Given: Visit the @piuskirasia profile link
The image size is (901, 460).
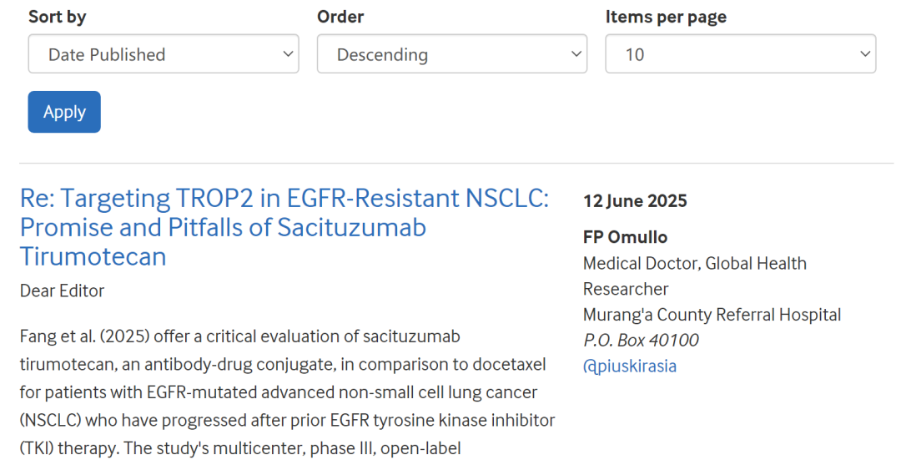Looking at the screenshot, I should tap(630, 366).
